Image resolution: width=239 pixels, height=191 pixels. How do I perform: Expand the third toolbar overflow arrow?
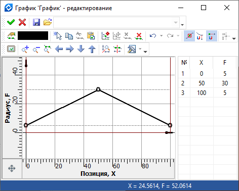145,52
